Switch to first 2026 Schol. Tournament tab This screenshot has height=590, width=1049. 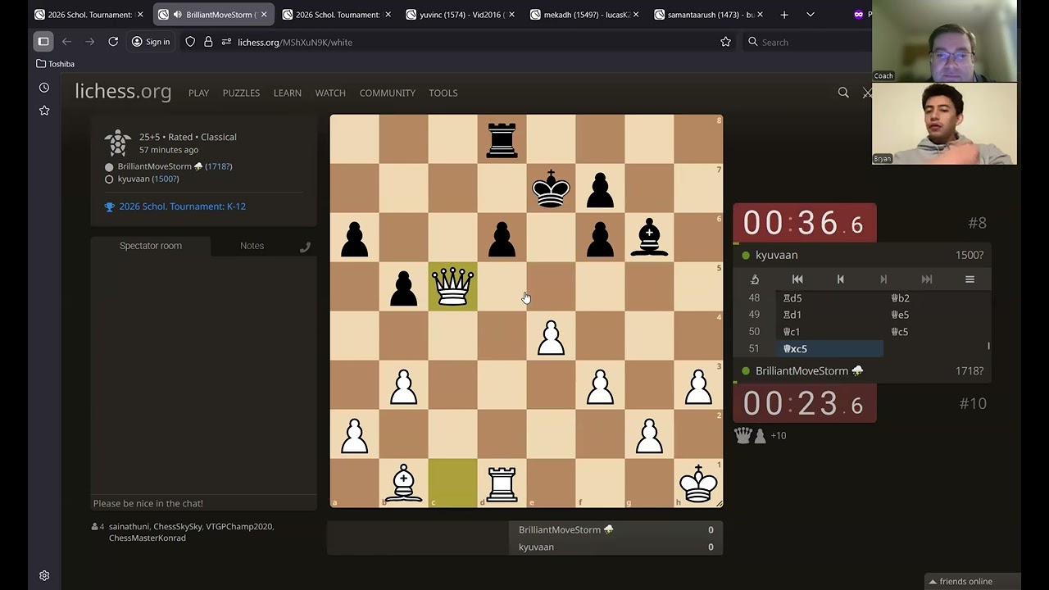tap(89, 15)
